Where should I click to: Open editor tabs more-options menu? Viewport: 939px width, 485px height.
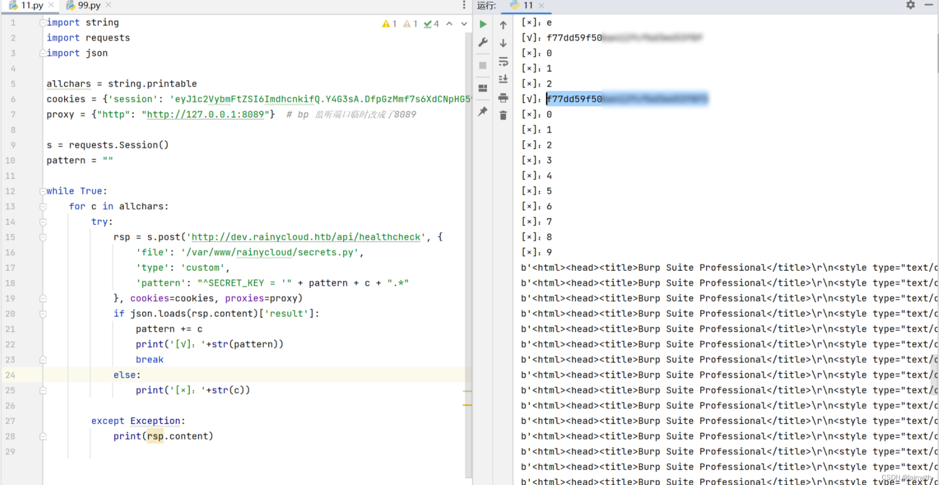click(464, 5)
